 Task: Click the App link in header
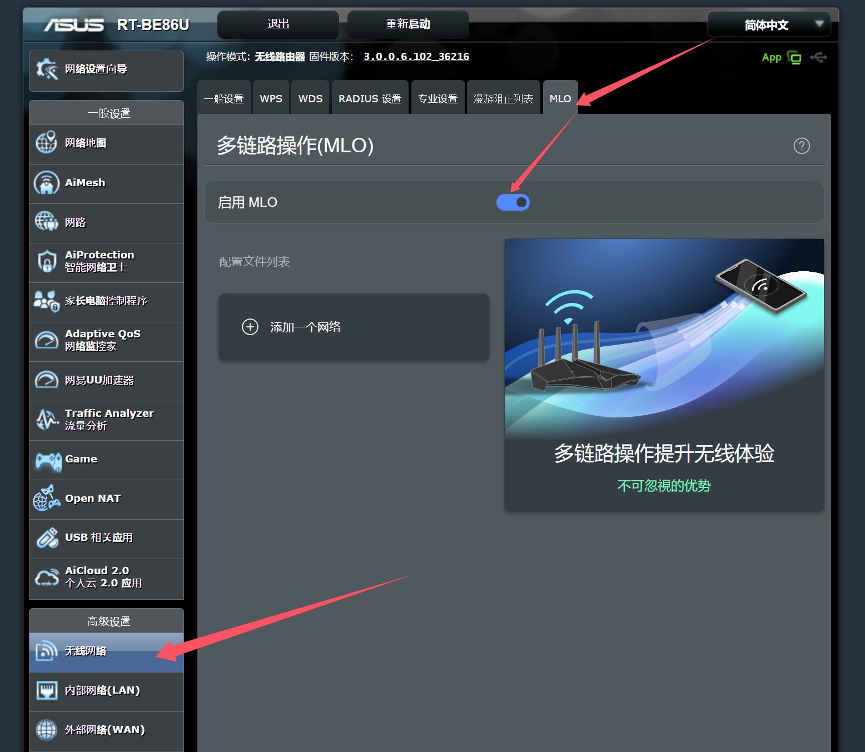coord(772,57)
